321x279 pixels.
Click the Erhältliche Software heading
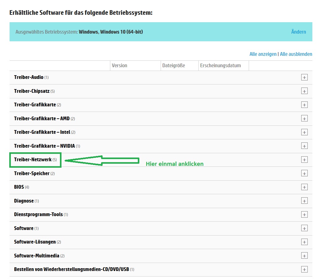point(81,13)
